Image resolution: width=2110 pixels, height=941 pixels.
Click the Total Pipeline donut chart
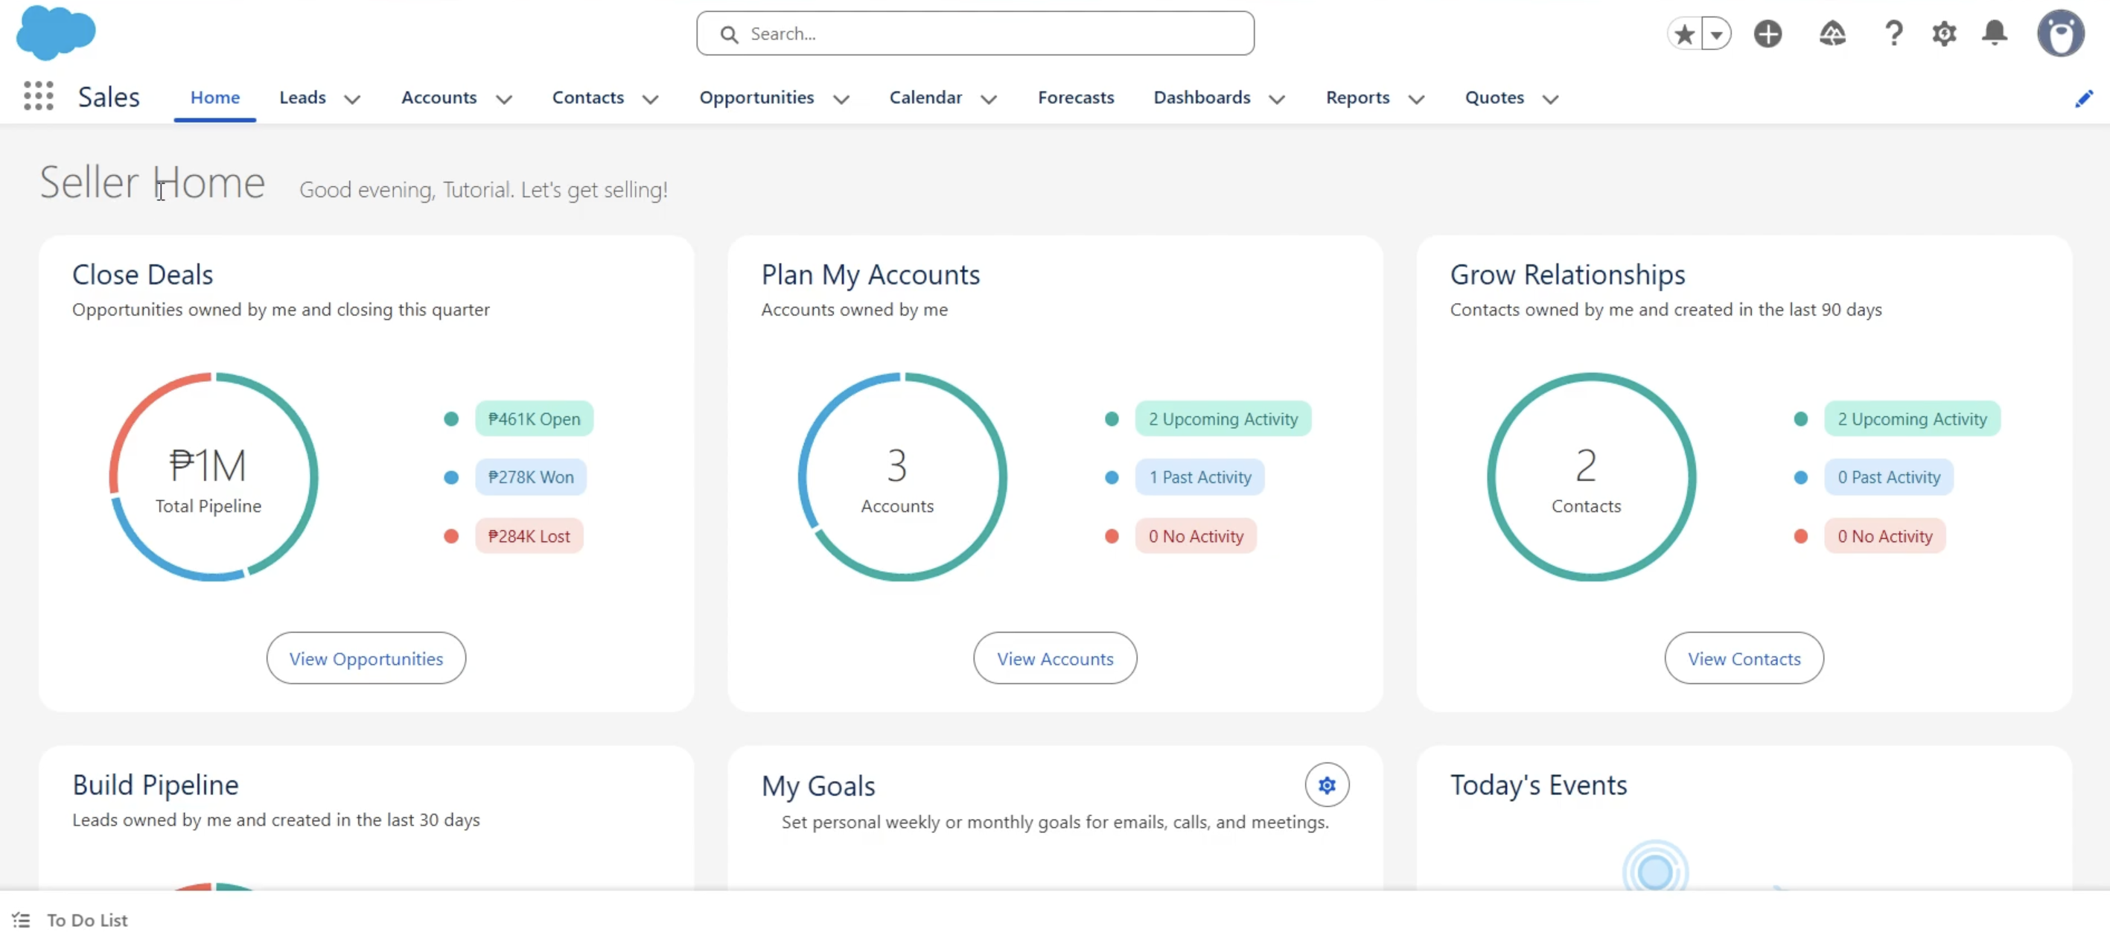[213, 476]
